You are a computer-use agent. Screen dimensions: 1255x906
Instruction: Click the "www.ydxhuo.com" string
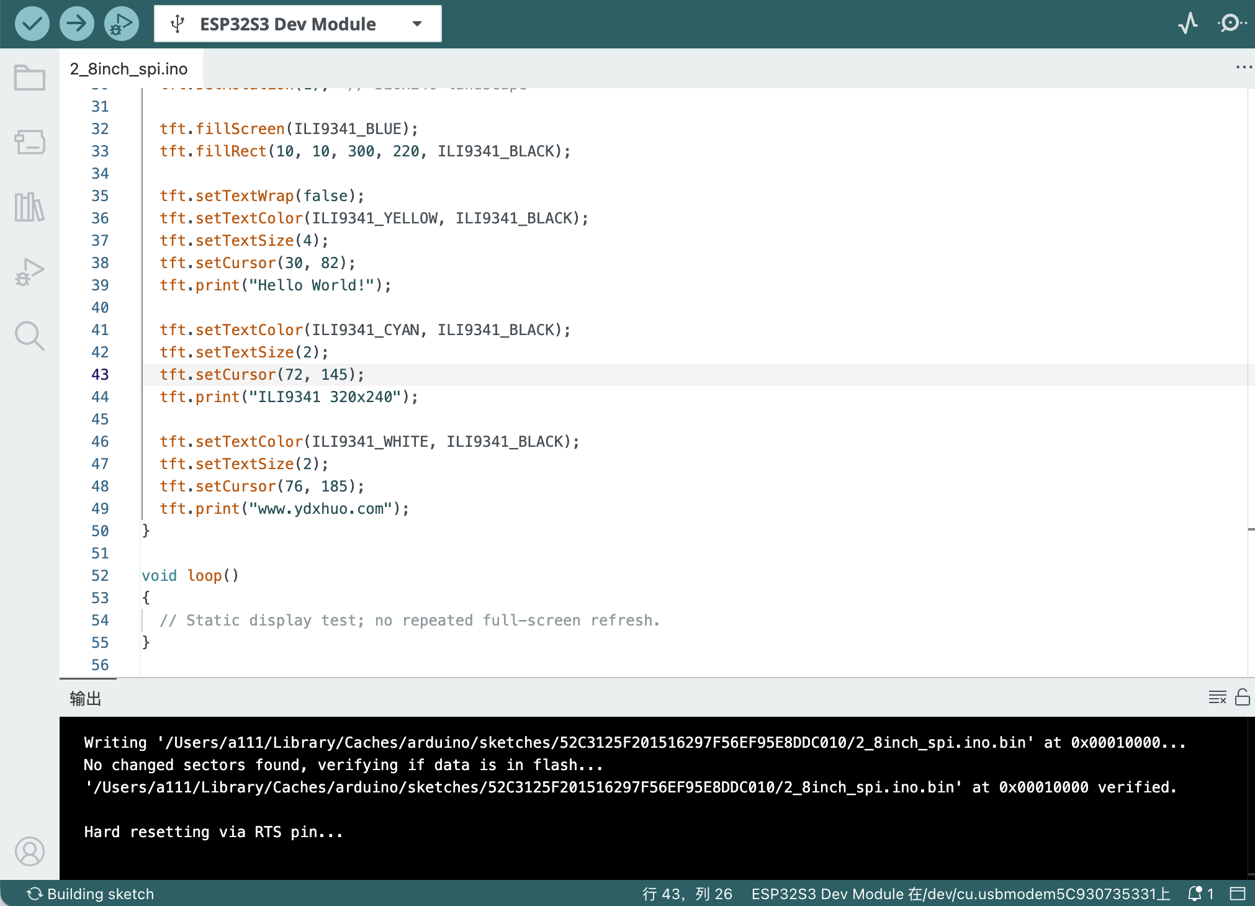[x=325, y=509]
